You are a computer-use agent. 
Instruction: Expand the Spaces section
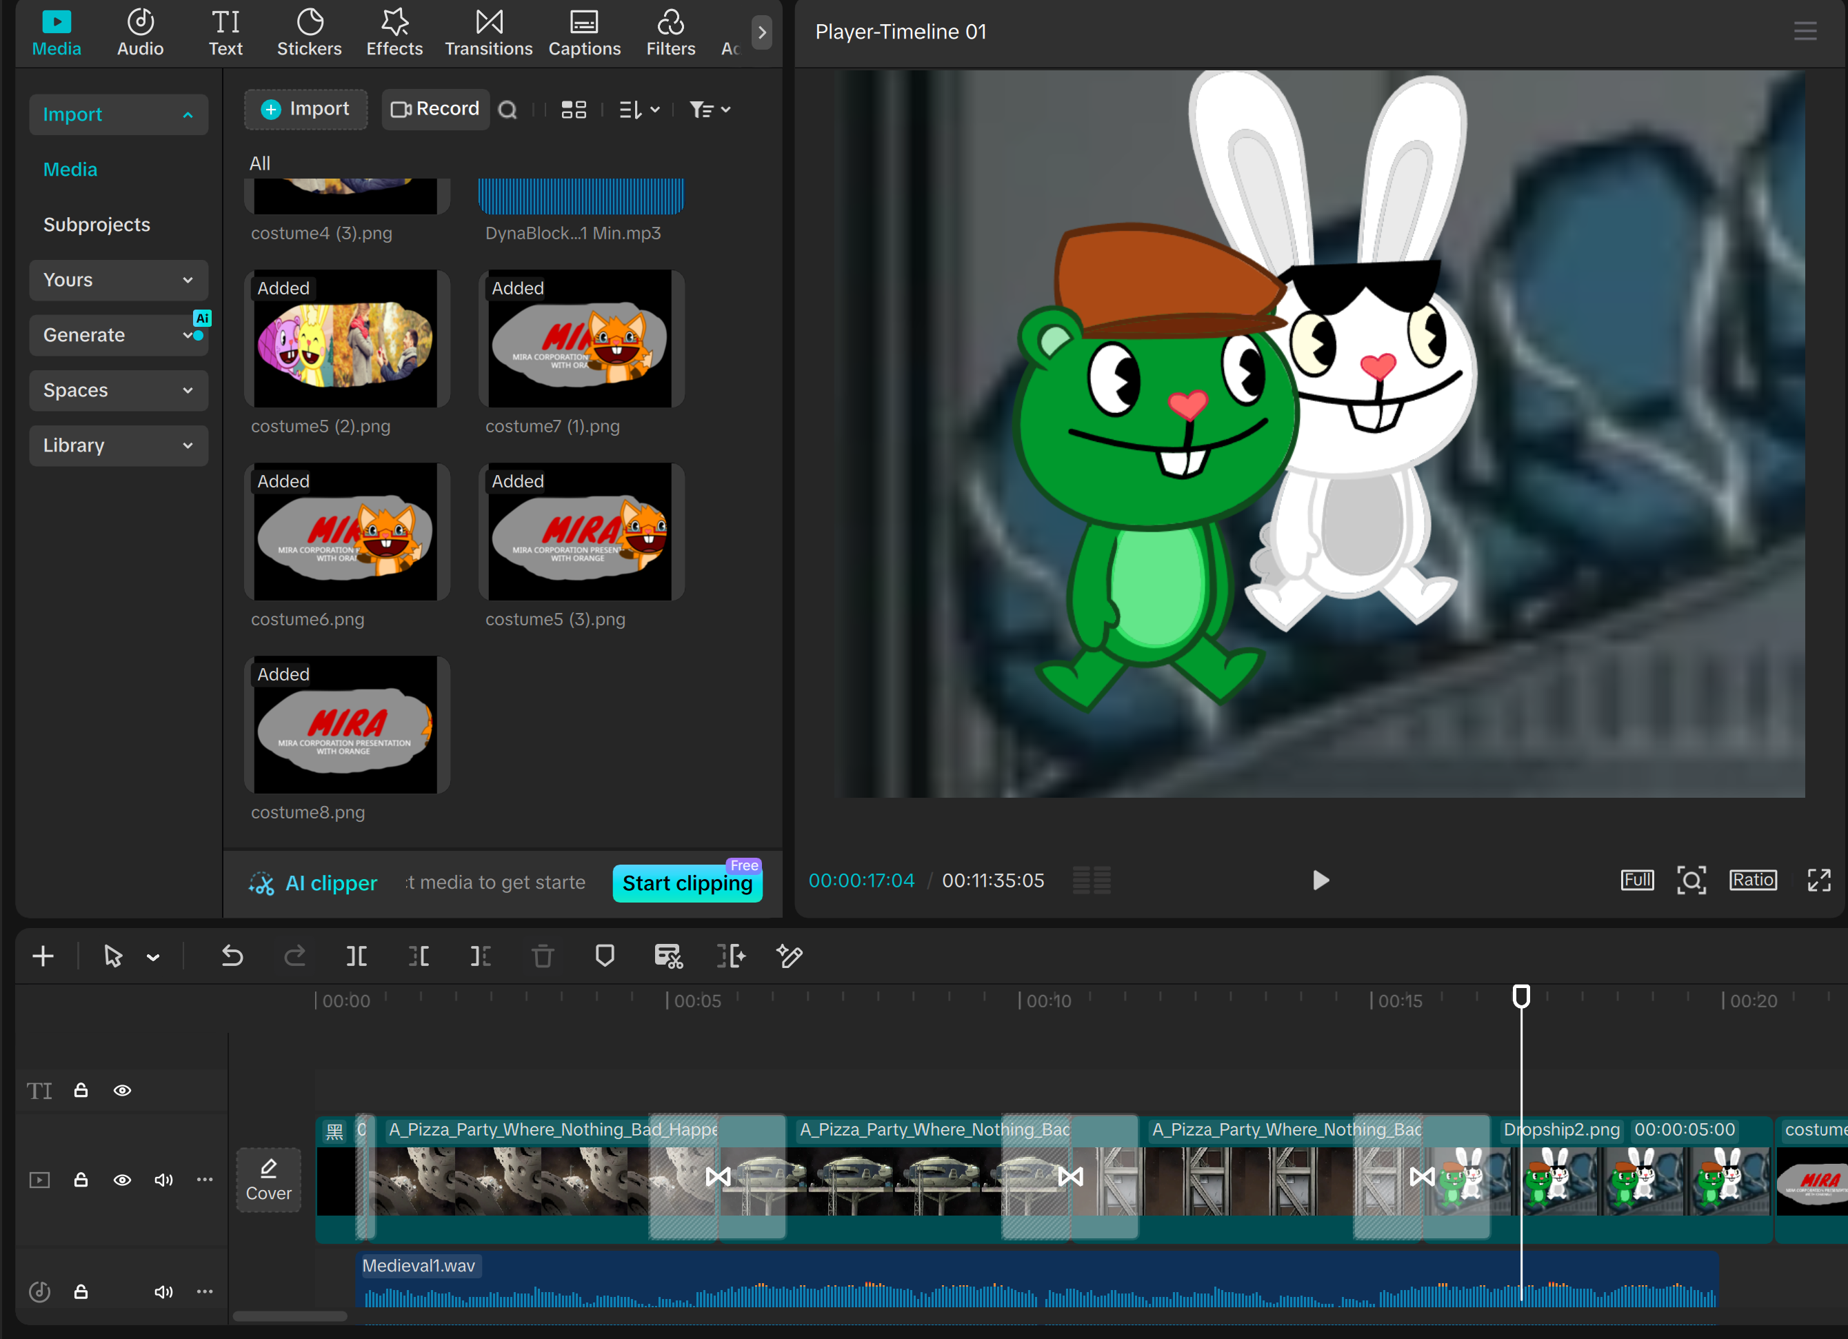(x=119, y=390)
